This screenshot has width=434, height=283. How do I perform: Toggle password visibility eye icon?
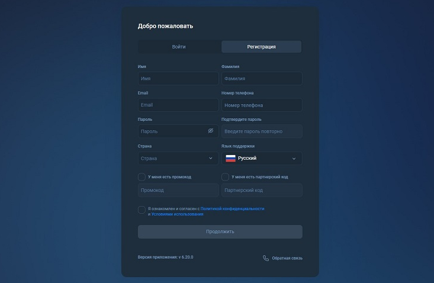click(x=211, y=131)
